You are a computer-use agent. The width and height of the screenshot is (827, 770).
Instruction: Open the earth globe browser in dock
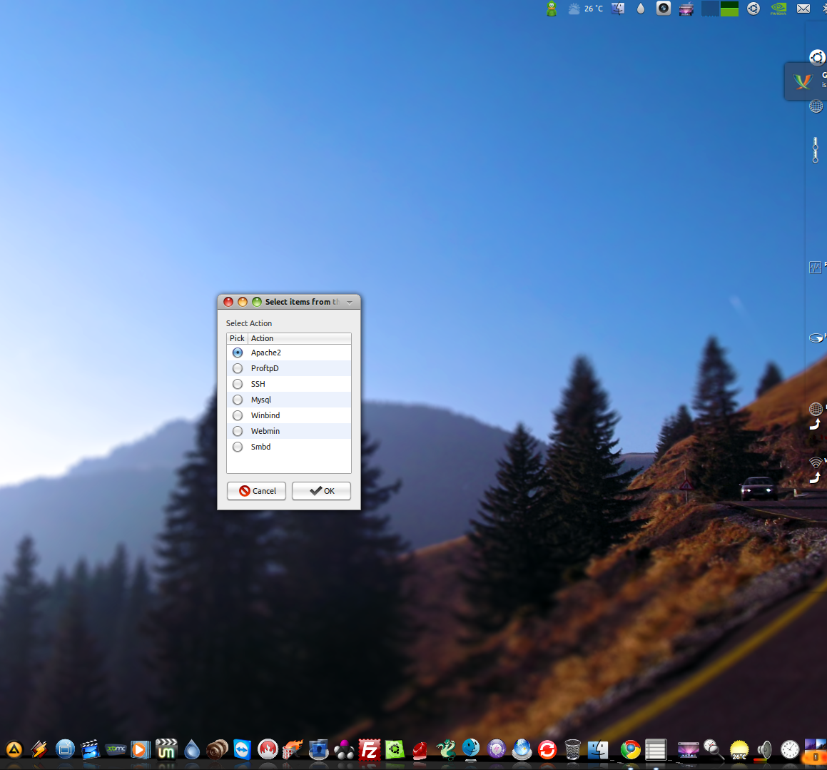point(522,749)
